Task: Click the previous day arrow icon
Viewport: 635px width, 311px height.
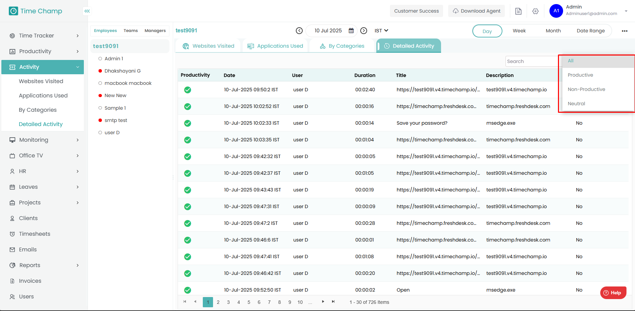Action: click(x=299, y=31)
